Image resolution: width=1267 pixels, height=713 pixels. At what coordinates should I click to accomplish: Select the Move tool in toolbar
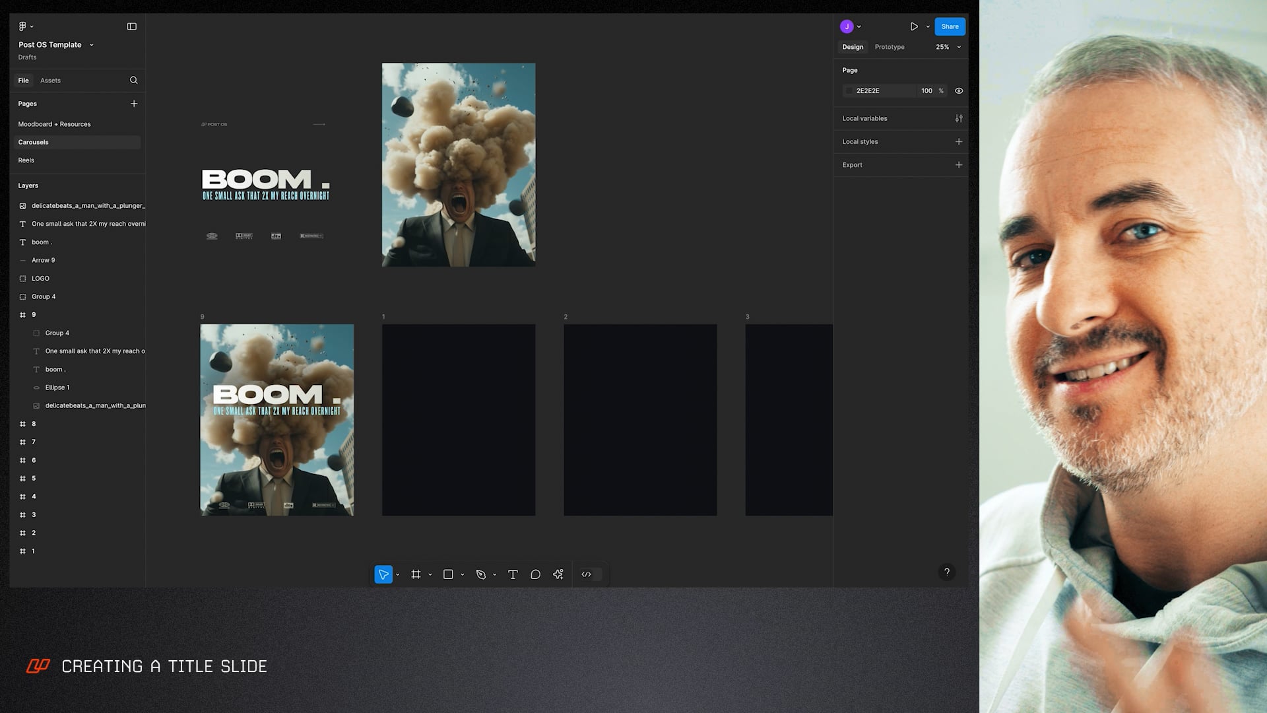(383, 574)
